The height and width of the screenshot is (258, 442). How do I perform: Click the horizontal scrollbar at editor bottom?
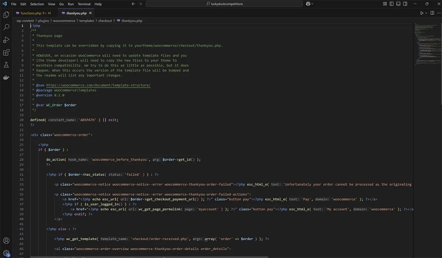(149, 257)
